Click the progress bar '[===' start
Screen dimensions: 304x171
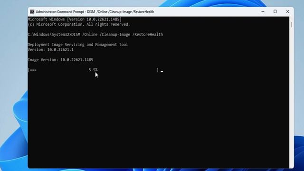coord(32,70)
